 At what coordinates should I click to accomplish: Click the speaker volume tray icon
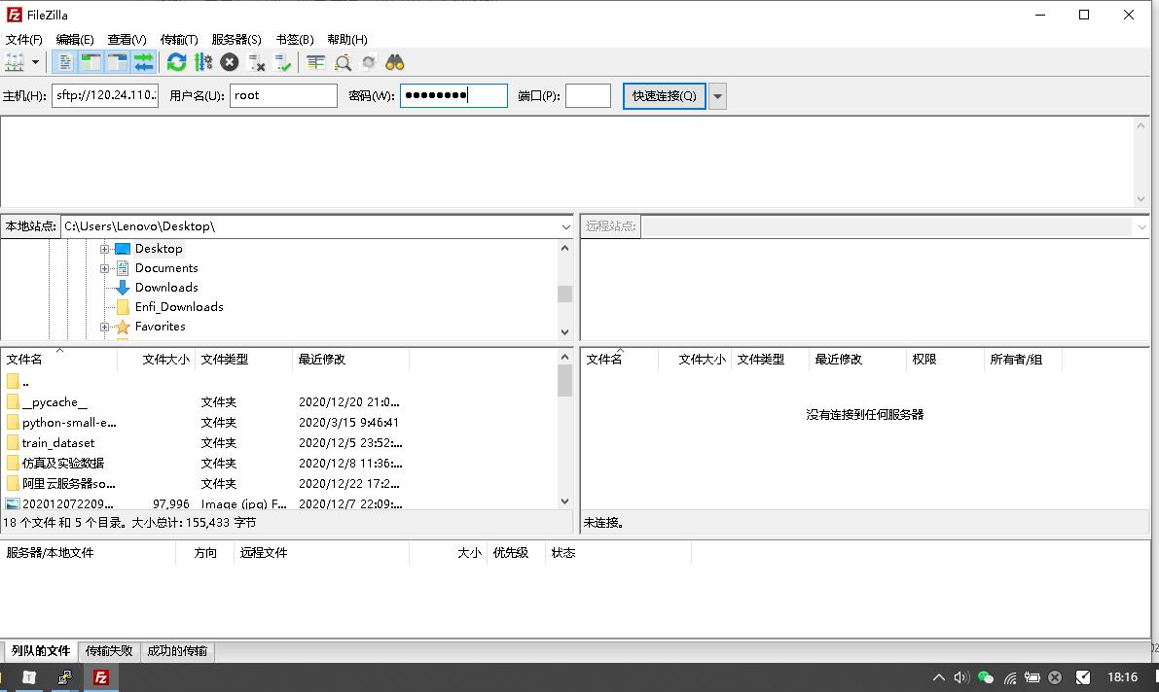pos(960,677)
